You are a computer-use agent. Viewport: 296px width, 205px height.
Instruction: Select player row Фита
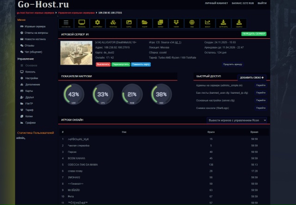tap(164, 197)
